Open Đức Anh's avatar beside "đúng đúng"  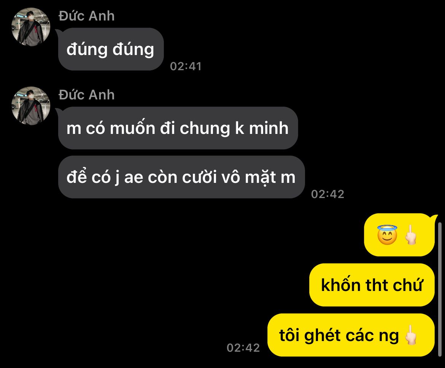(x=31, y=27)
